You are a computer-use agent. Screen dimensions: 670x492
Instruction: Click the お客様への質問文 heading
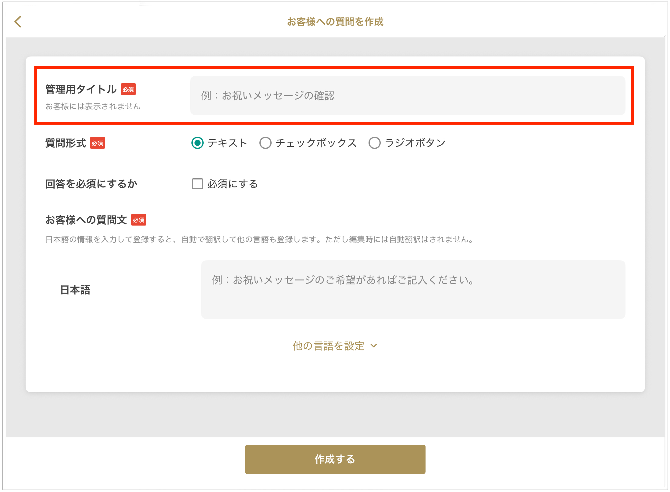(86, 220)
